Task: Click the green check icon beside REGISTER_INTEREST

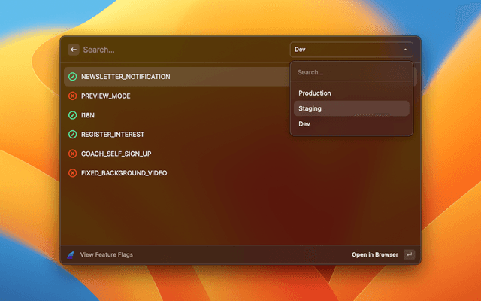Action: pos(73,135)
